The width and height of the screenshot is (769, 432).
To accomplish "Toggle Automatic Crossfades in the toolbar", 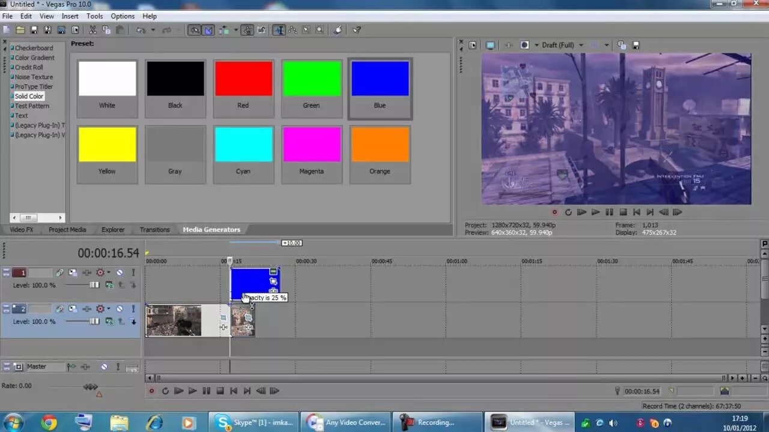I will (x=208, y=30).
